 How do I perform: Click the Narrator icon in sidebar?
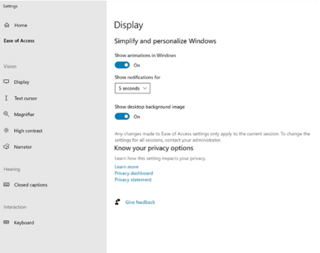click(x=7, y=147)
